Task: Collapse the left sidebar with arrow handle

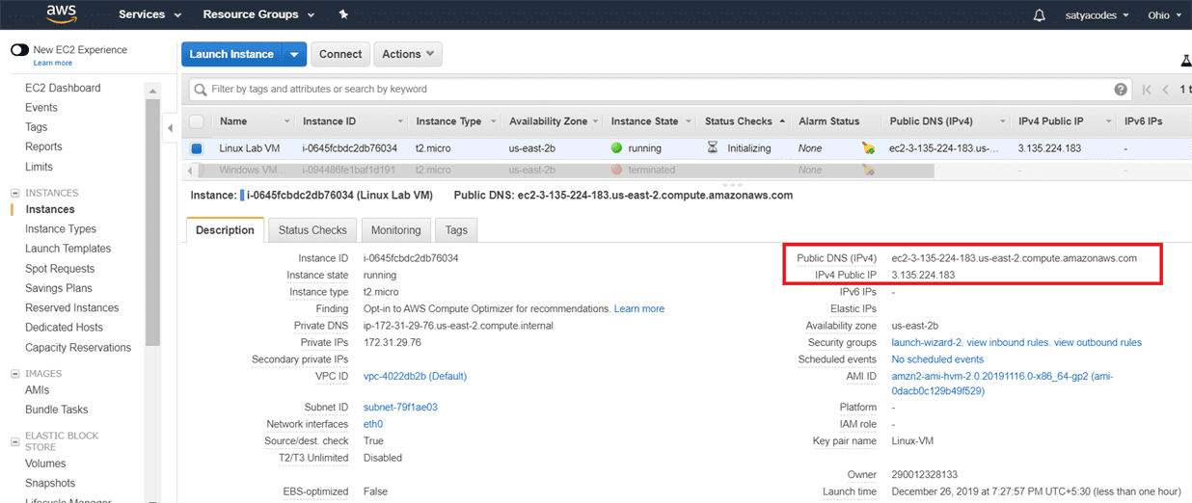Action: coord(171,127)
